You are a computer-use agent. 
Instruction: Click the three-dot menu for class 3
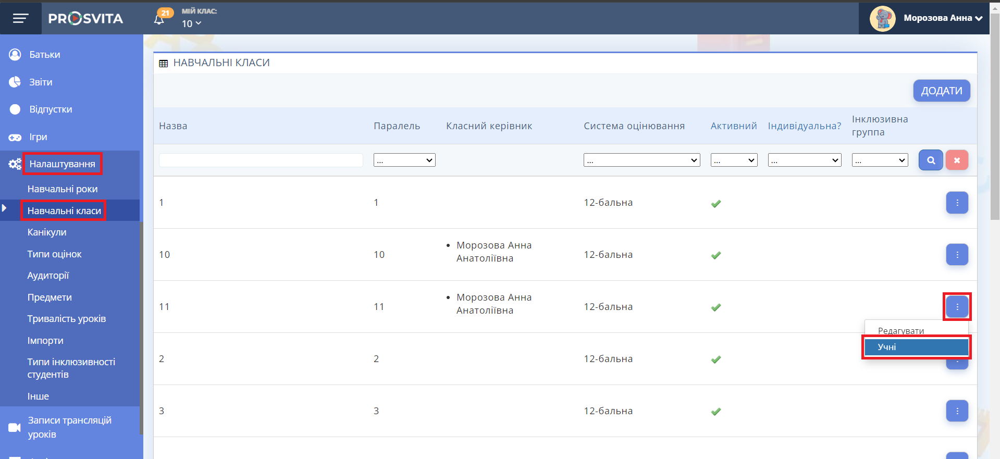pos(957,411)
